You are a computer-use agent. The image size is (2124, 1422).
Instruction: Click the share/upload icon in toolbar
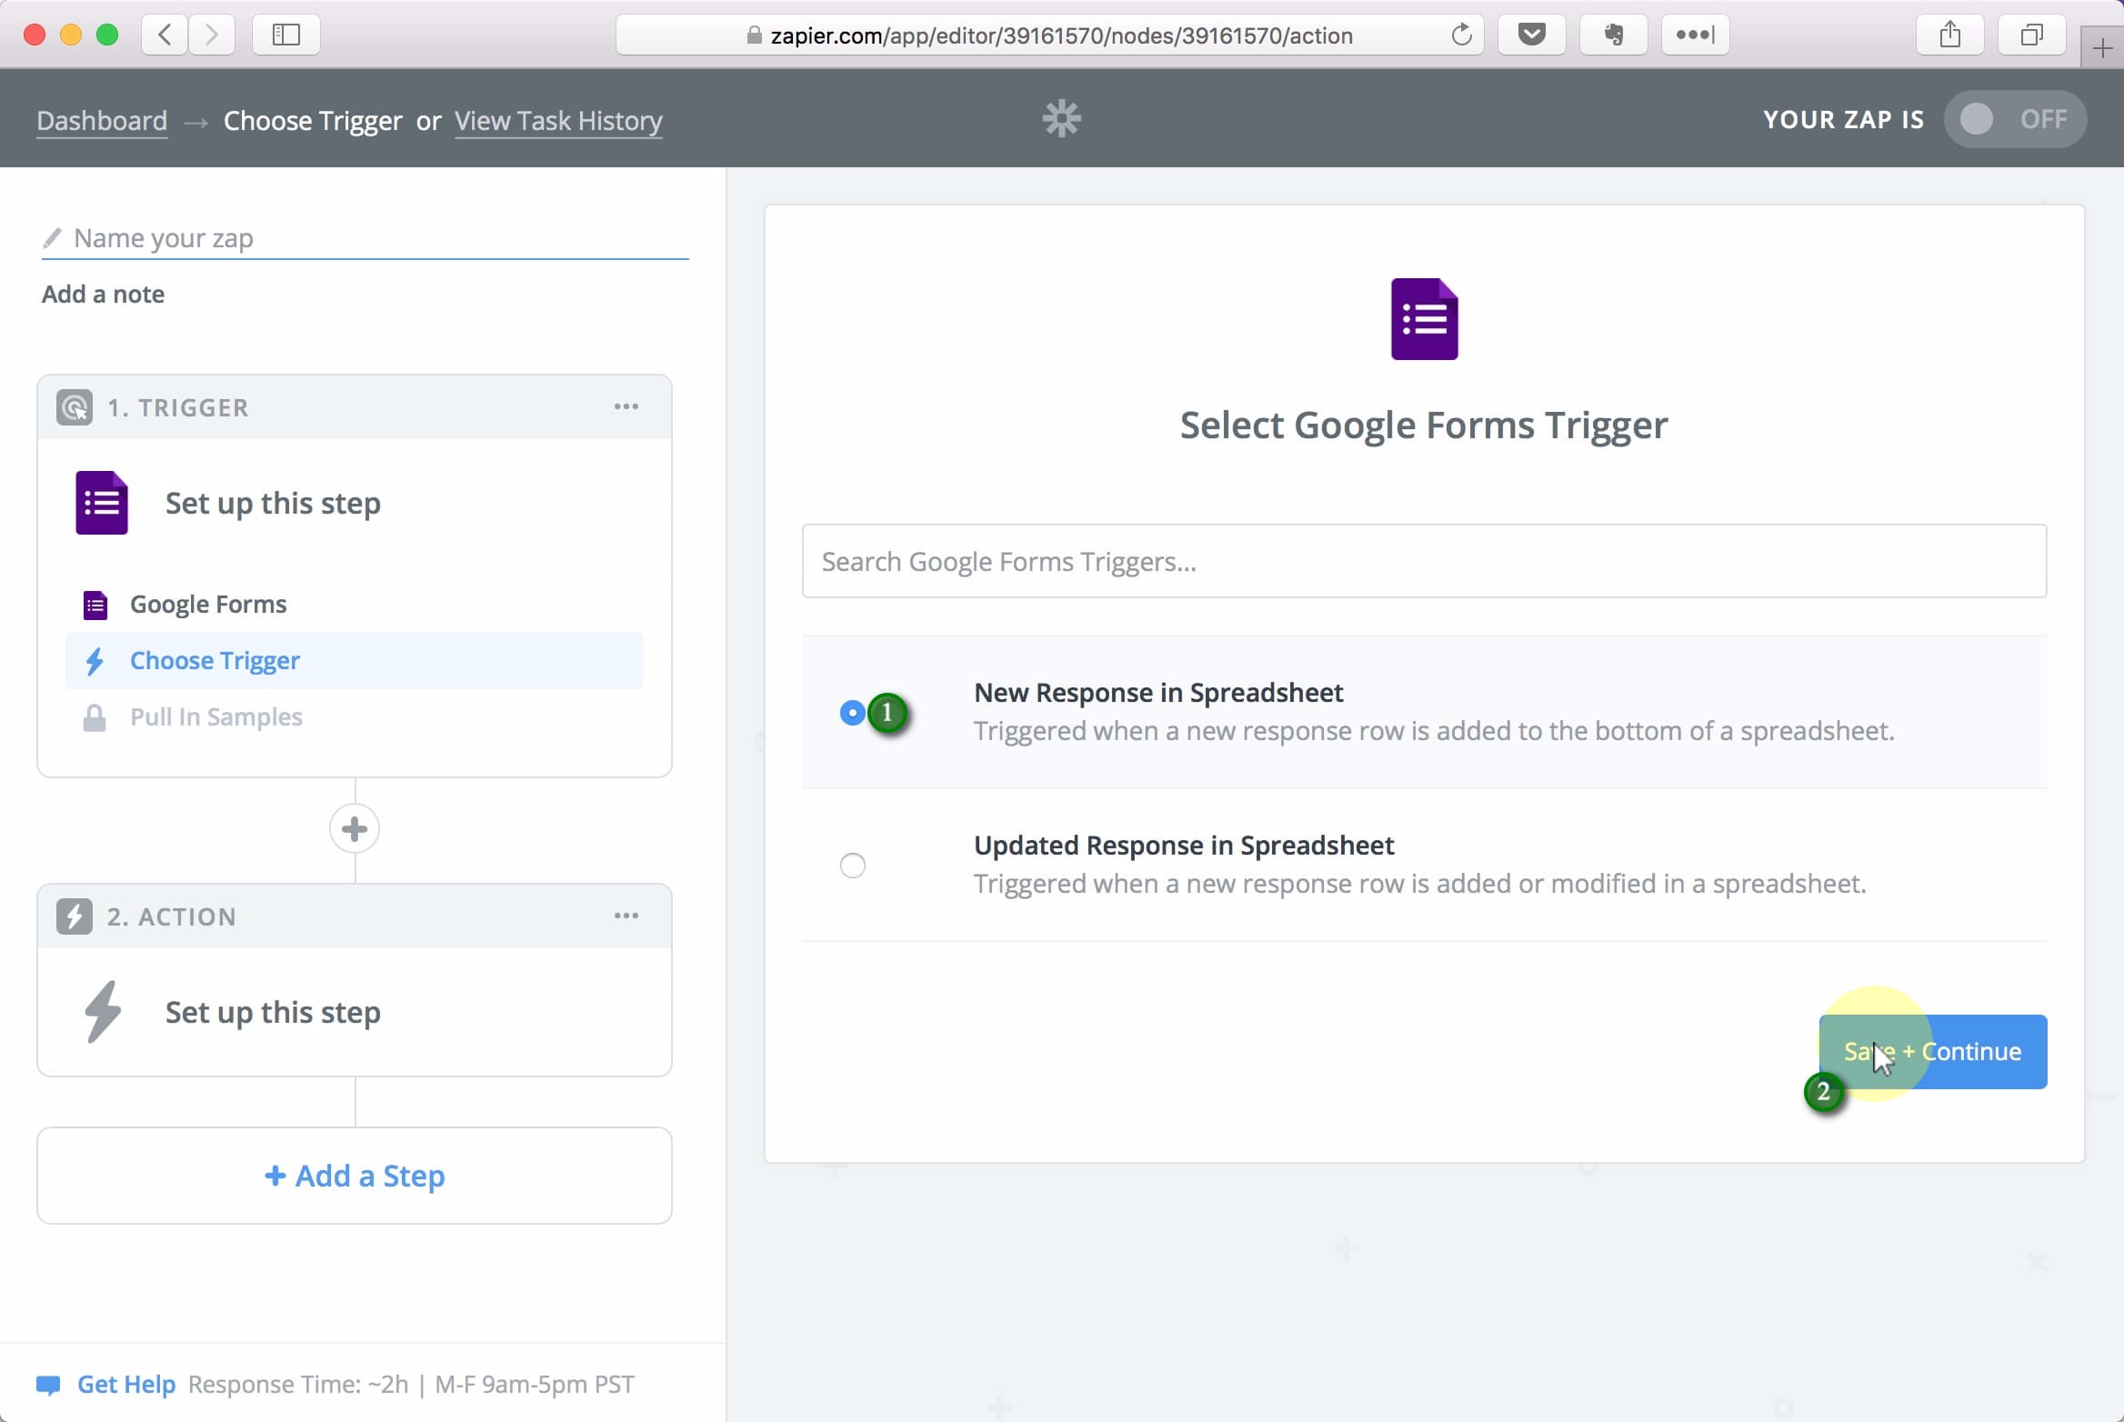coord(1951,35)
